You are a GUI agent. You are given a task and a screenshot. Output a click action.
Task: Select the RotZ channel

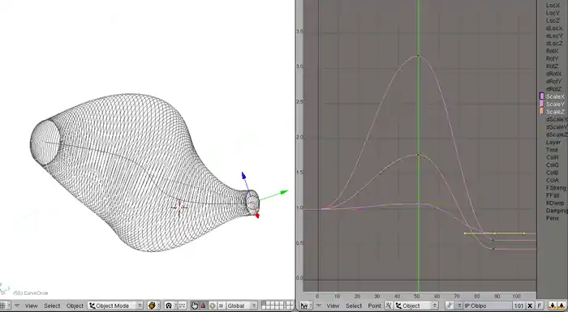552,66
